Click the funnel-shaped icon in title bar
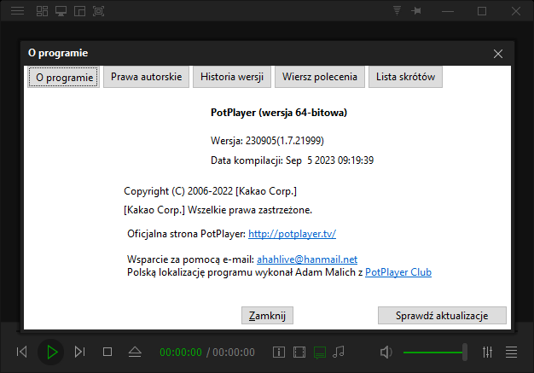The image size is (534, 373). (x=397, y=10)
